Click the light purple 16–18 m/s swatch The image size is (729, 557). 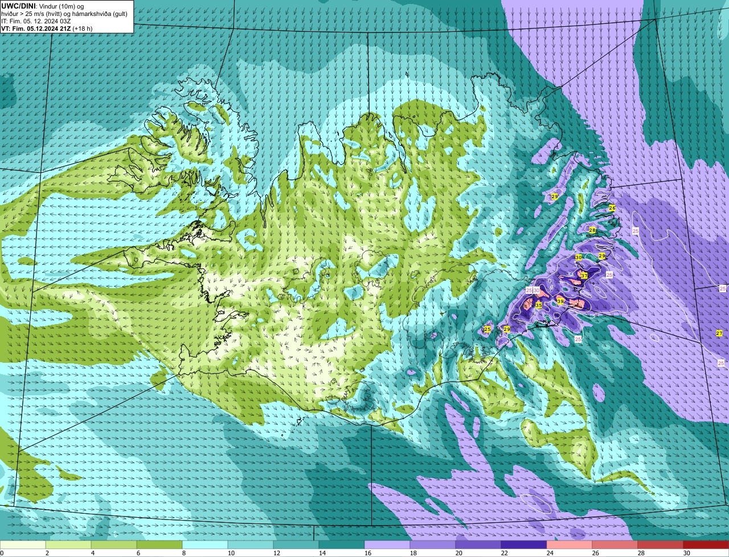(x=387, y=545)
